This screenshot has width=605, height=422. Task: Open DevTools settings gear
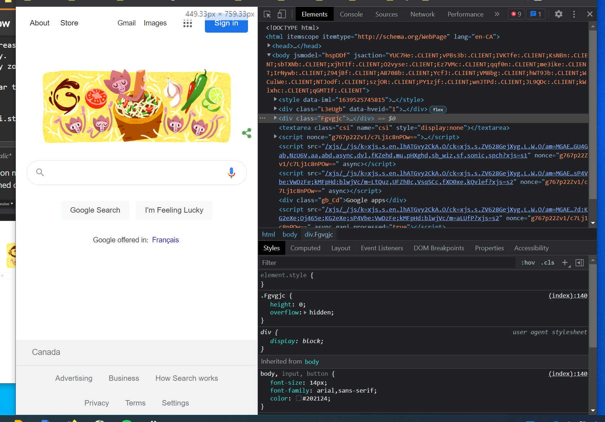pyautogui.click(x=559, y=14)
